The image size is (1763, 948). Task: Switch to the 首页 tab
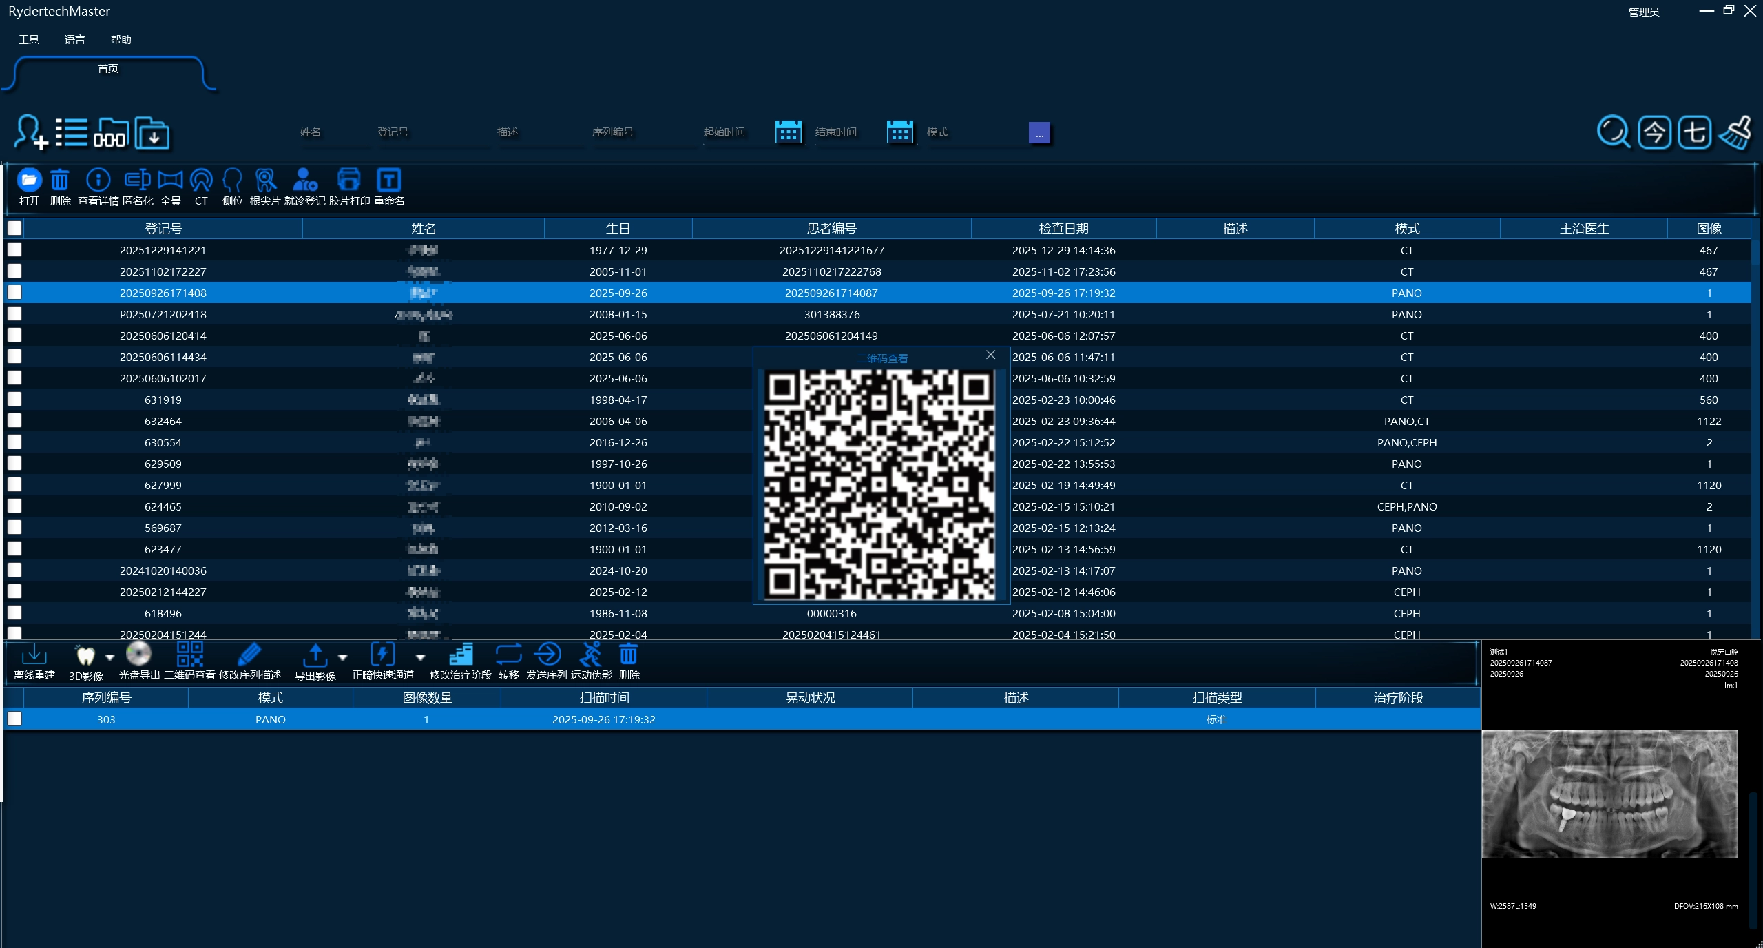(x=108, y=69)
